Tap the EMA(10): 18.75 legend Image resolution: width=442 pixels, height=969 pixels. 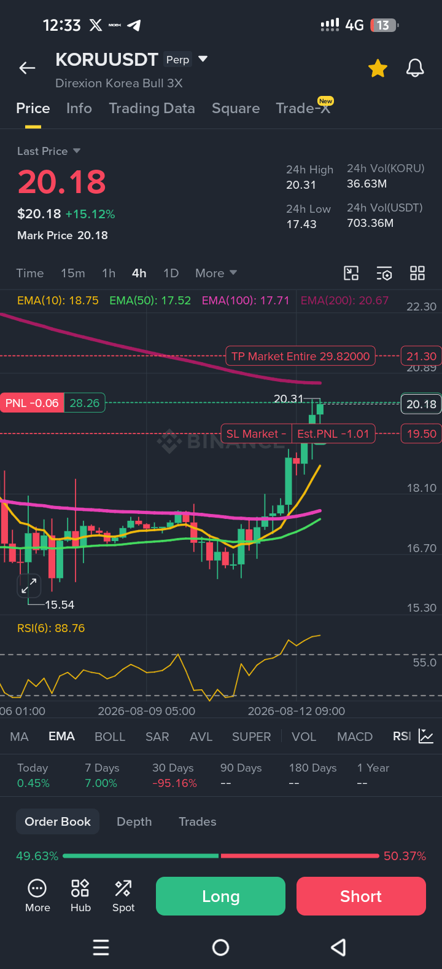coord(58,301)
